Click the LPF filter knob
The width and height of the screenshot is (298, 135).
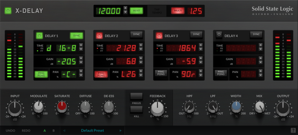click(x=213, y=107)
